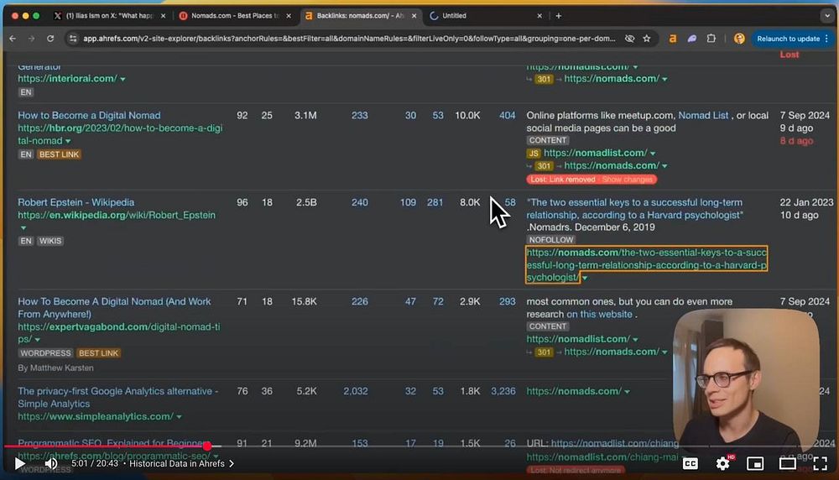Open How to Become a Digital Nomad link
The width and height of the screenshot is (839, 480).
pyautogui.click(x=89, y=115)
